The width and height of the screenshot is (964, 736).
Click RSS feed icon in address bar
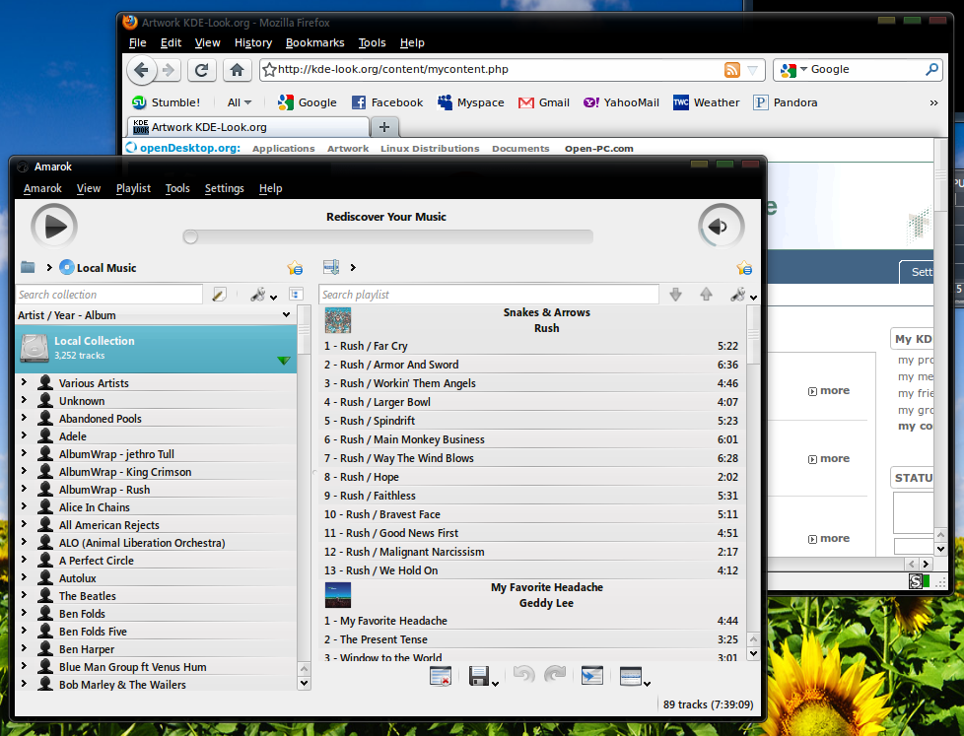(x=731, y=70)
